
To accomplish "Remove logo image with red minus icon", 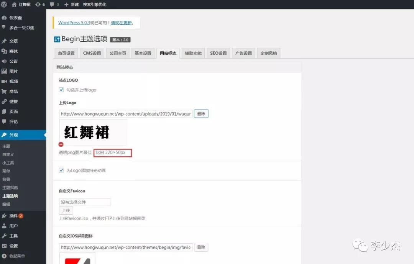I will 61,144.
